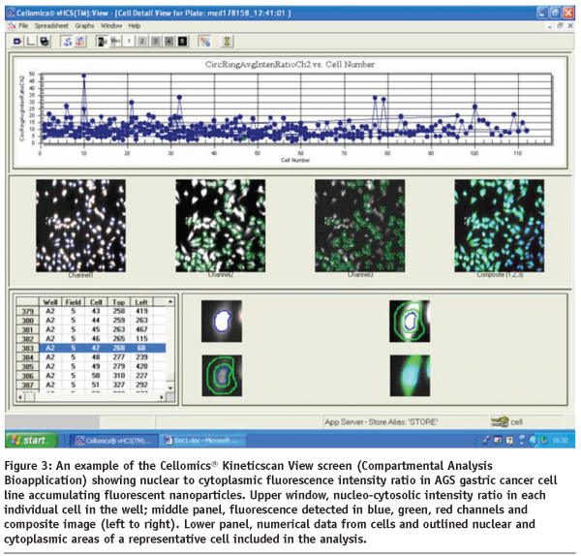Click the yellow I-beam toolbar icon
Viewport: 581px width, 556px height.
227,41
